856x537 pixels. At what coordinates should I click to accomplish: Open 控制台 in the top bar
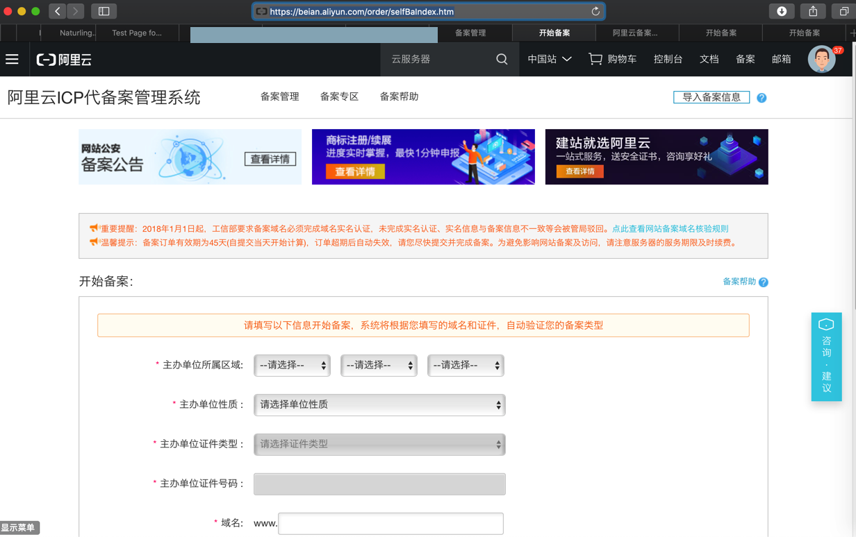(668, 60)
